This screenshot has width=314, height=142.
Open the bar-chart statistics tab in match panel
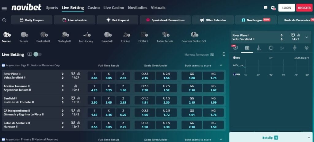pos(259,48)
